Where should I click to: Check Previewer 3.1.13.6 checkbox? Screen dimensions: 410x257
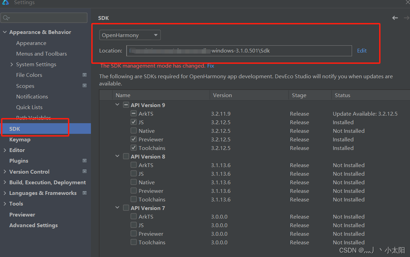[133, 190]
